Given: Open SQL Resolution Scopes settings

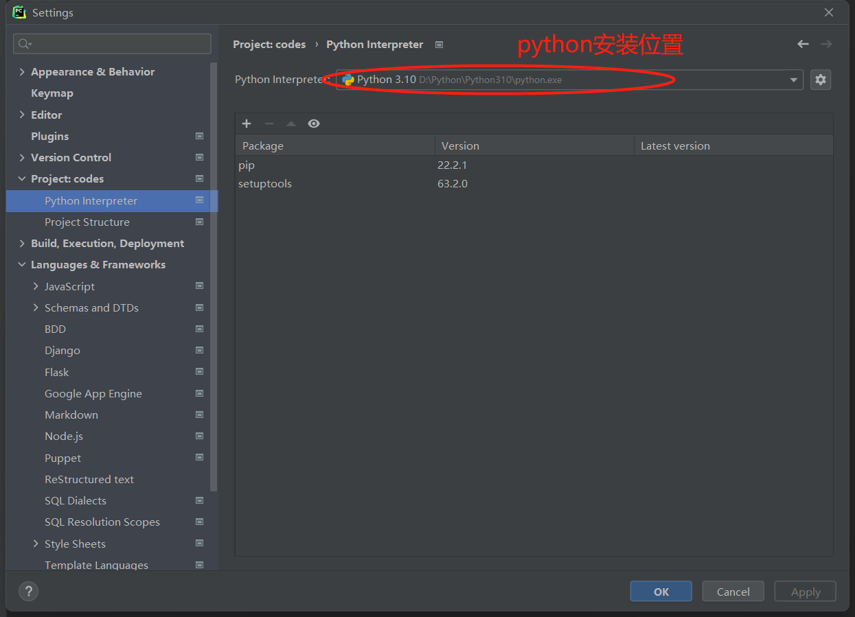Looking at the screenshot, I should point(102,522).
